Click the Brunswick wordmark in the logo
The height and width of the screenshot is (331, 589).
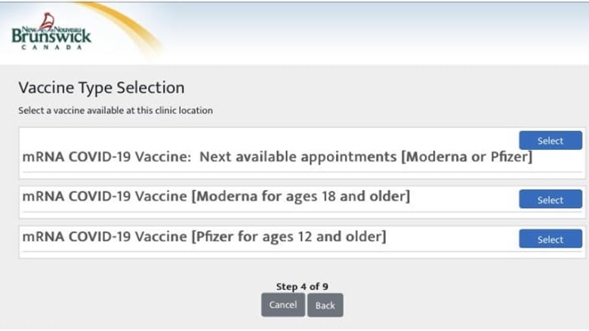click(x=51, y=37)
